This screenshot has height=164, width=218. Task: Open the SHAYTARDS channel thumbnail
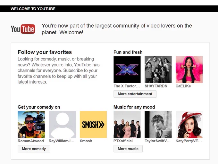pos(158,70)
